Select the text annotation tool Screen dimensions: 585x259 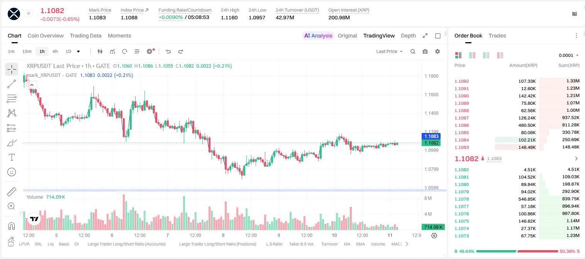coord(12,157)
